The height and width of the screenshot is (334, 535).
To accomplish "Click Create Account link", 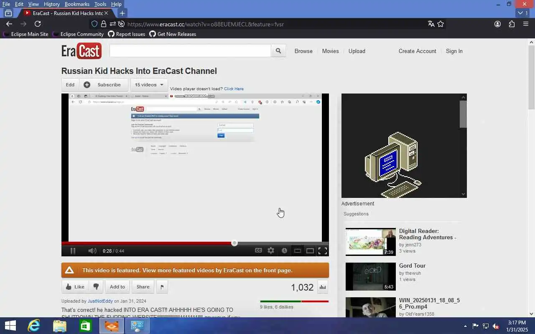I will [x=417, y=51].
